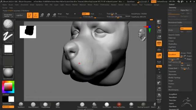Toggle the Rgb mode button
The width and height of the screenshot is (196, 110).
67,14
